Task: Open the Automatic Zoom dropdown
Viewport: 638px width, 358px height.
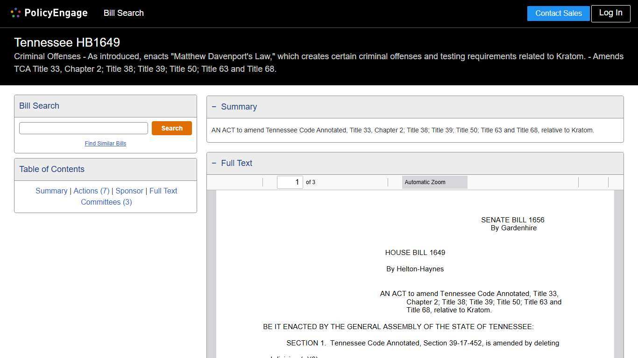Action: [x=434, y=182]
